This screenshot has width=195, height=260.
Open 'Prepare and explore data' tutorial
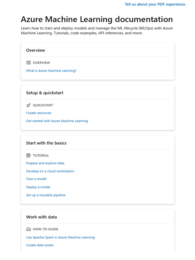pos(45,163)
